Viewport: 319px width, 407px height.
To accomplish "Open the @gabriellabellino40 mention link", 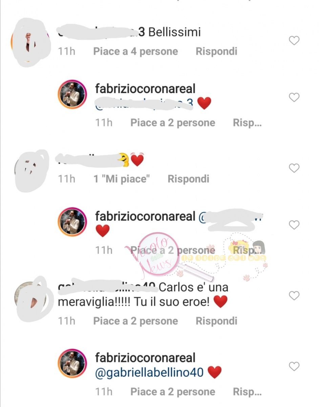I will [x=149, y=373].
